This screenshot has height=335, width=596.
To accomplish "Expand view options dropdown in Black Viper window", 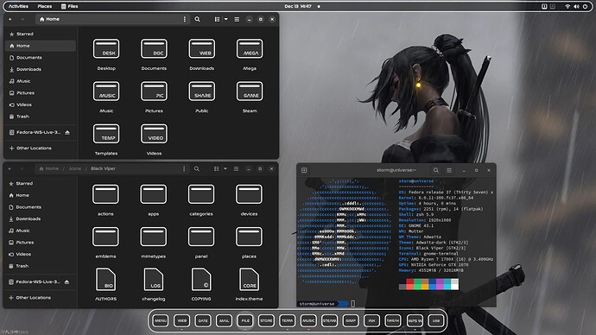I will (225, 168).
